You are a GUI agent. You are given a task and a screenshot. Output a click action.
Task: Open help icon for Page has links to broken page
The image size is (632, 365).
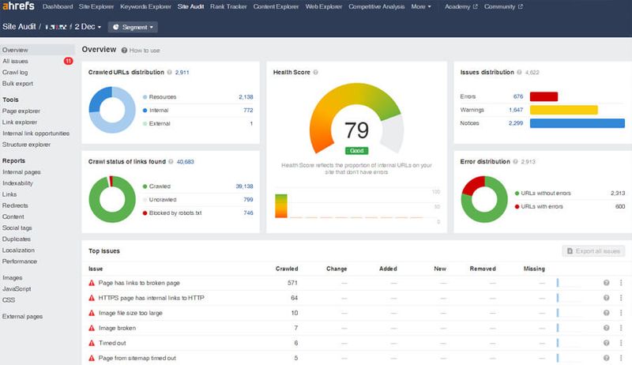click(606, 283)
